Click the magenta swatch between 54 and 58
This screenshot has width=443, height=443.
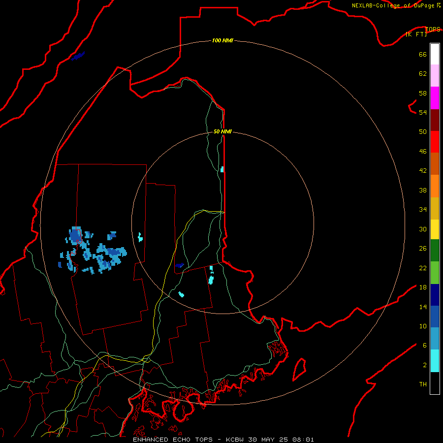pos(435,98)
